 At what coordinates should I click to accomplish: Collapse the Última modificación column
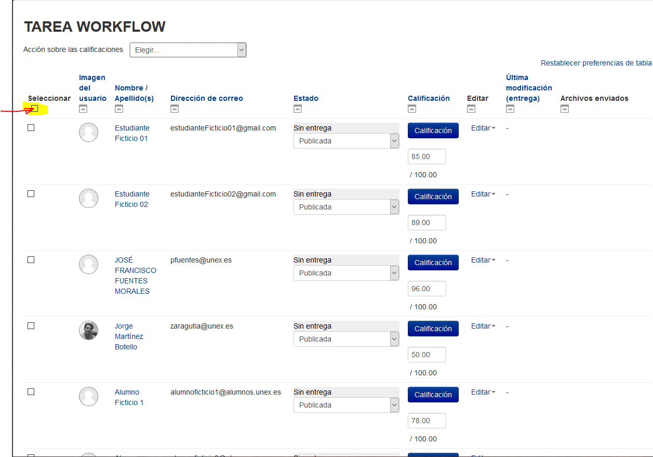[x=510, y=109]
